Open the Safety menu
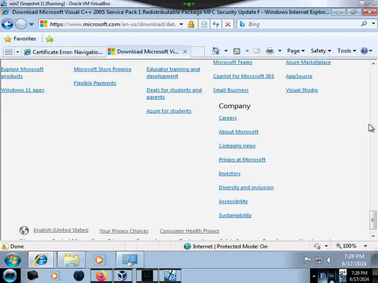The width and height of the screenshot is (378, 283). [321, 51]
